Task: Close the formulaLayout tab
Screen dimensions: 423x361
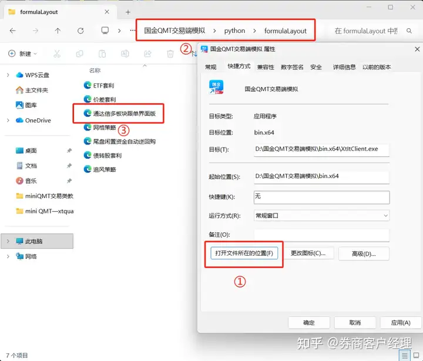Action: tap(107, 12)
